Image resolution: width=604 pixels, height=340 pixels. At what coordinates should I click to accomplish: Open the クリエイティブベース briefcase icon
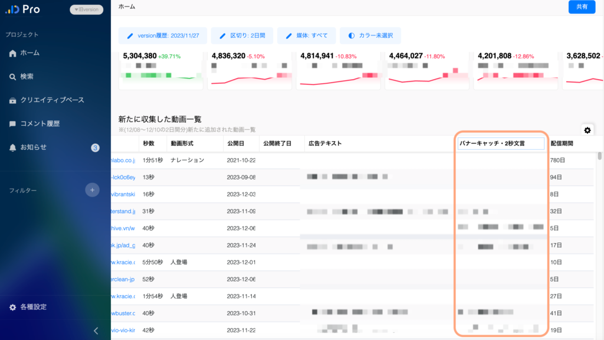13,100
